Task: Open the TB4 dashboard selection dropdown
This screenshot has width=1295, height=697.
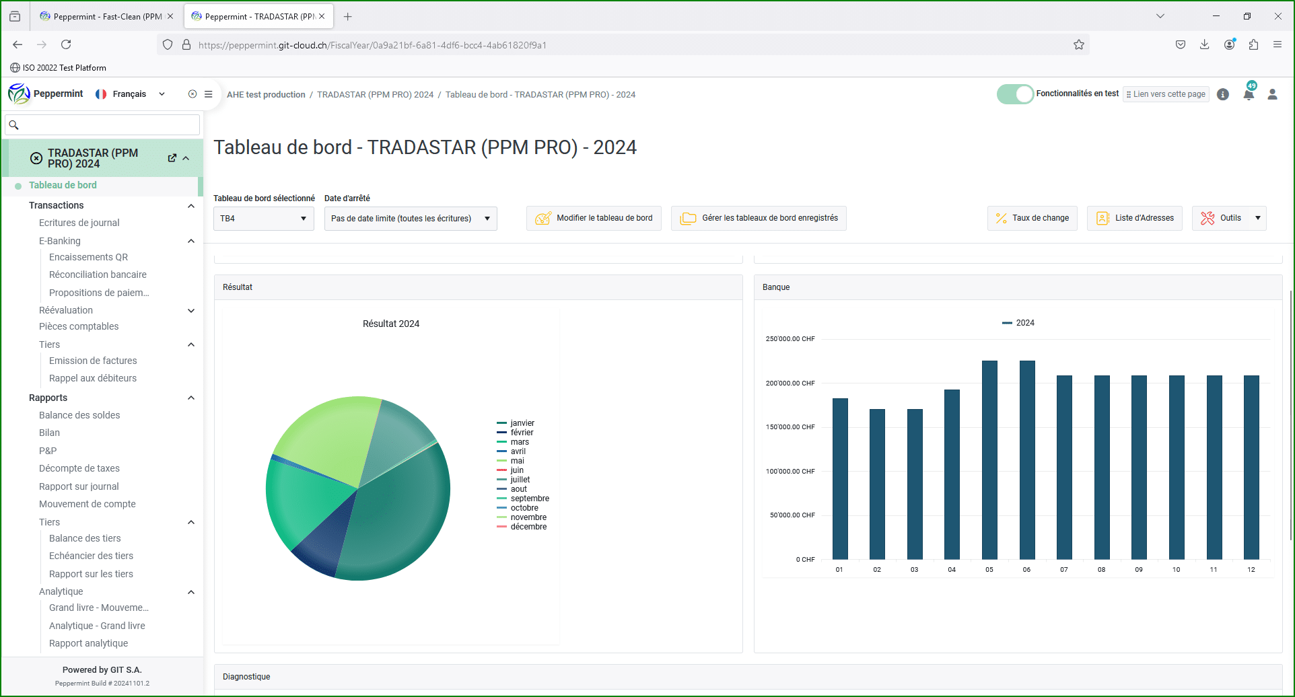Action: click(x=264, y=219)
